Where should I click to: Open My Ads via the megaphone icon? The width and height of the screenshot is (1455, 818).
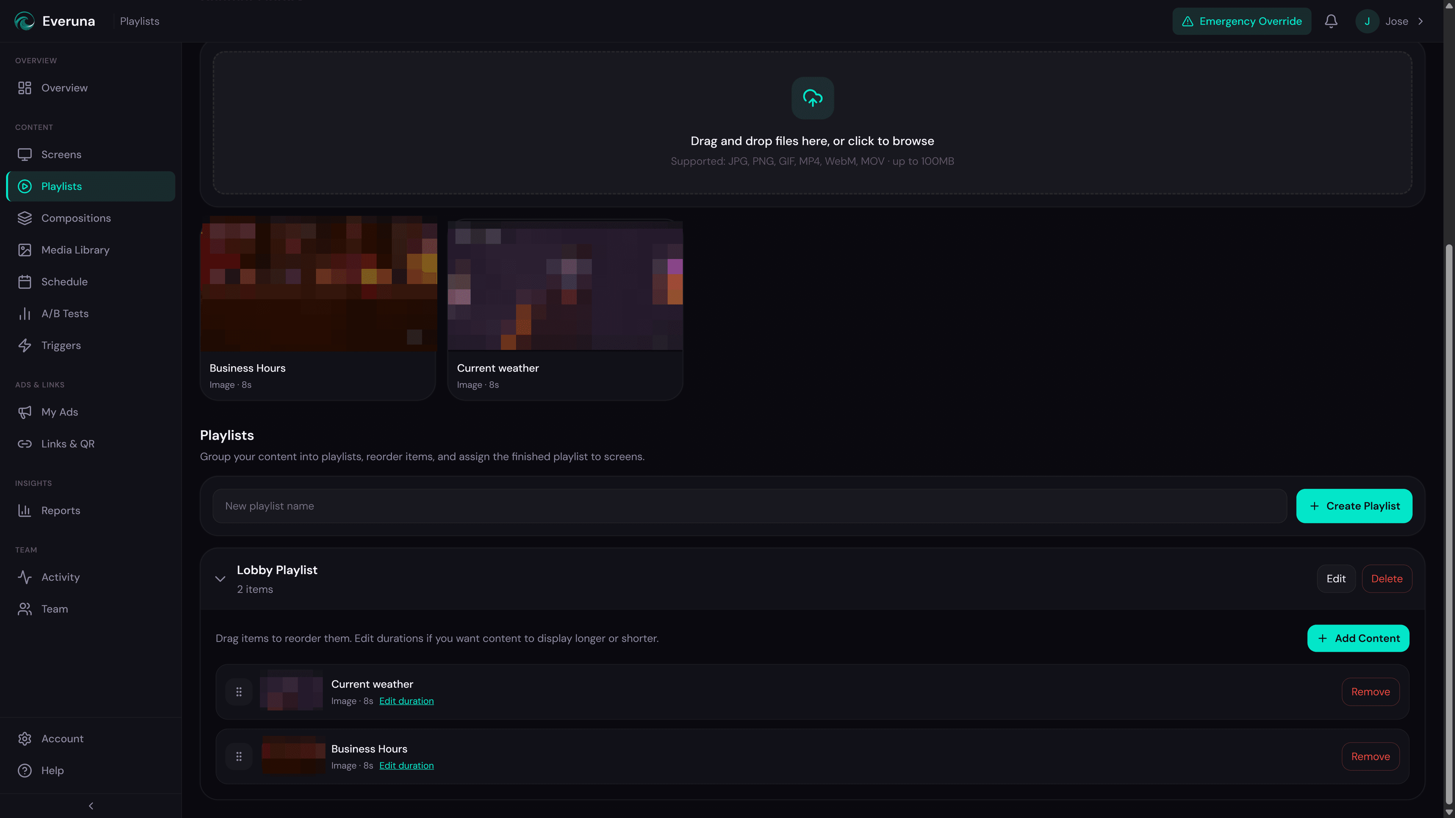pyautogui.click(x=25, y=412)
